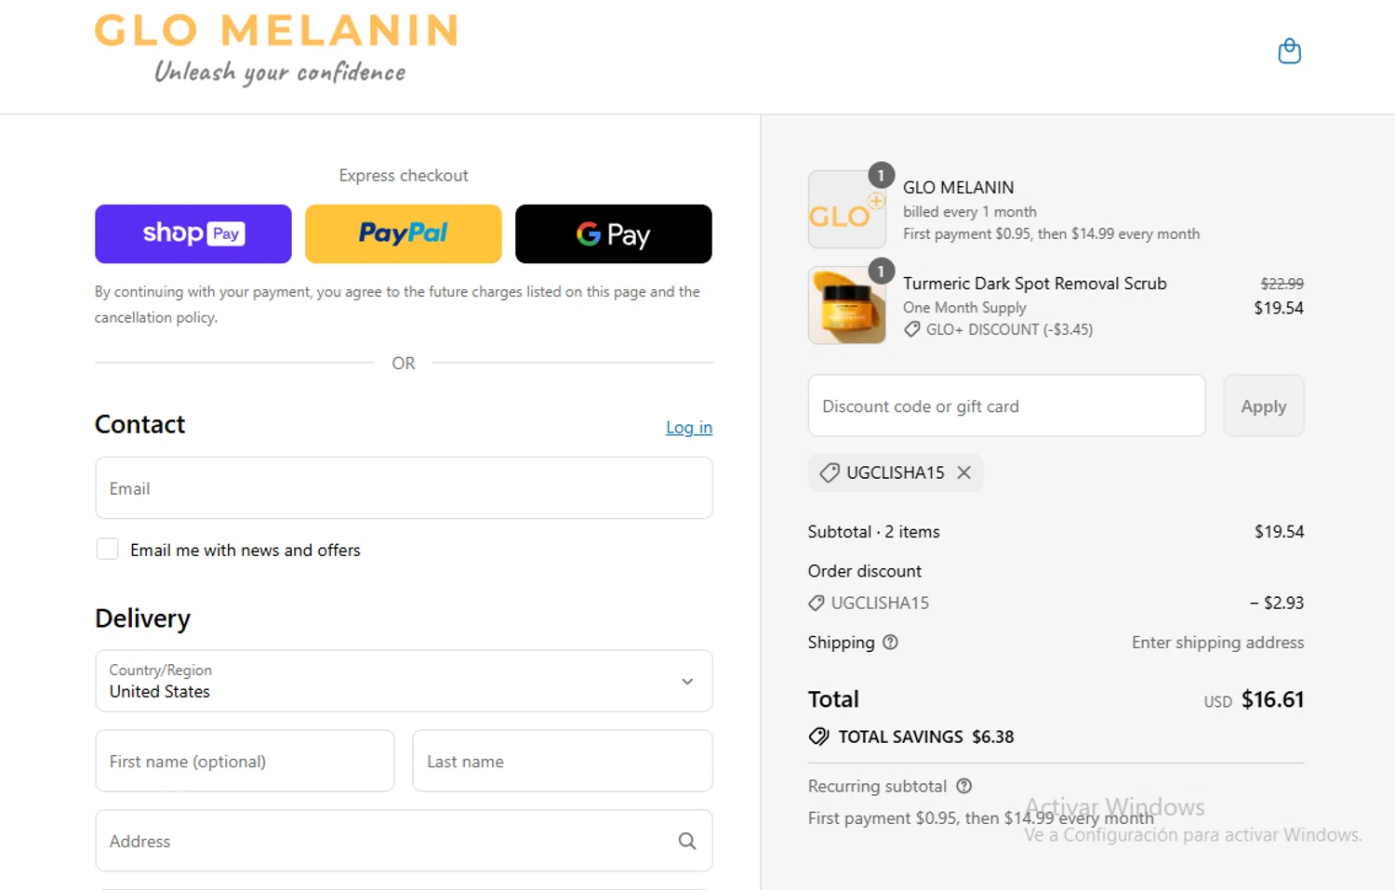The height and width of the screenshot is (890, 1395).
Task: Focus the Address input field
Action: 404,841
